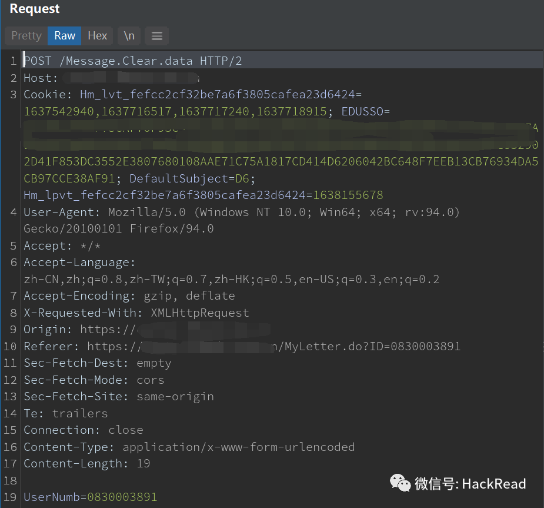
Task: Click the zh-CN,zh;q=0.8 language value line
Action: click(231, 280)
